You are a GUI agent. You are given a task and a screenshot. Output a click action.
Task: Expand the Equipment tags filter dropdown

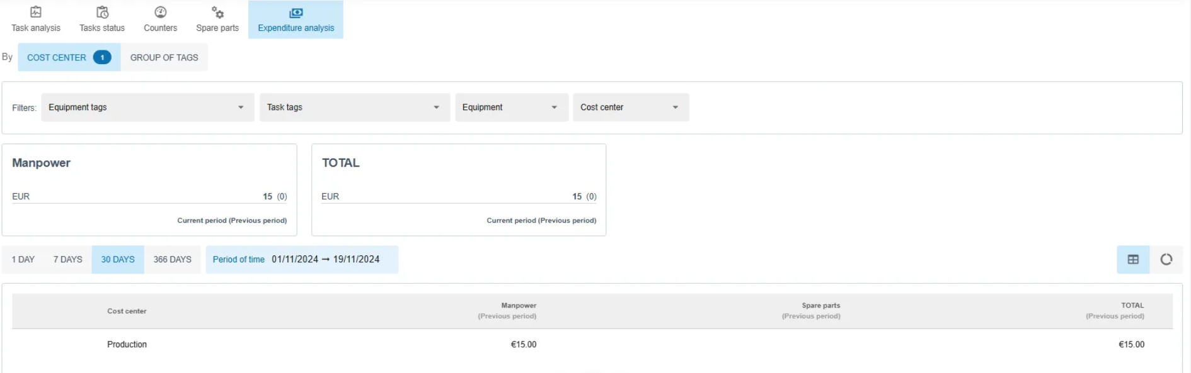pos(148,108)
